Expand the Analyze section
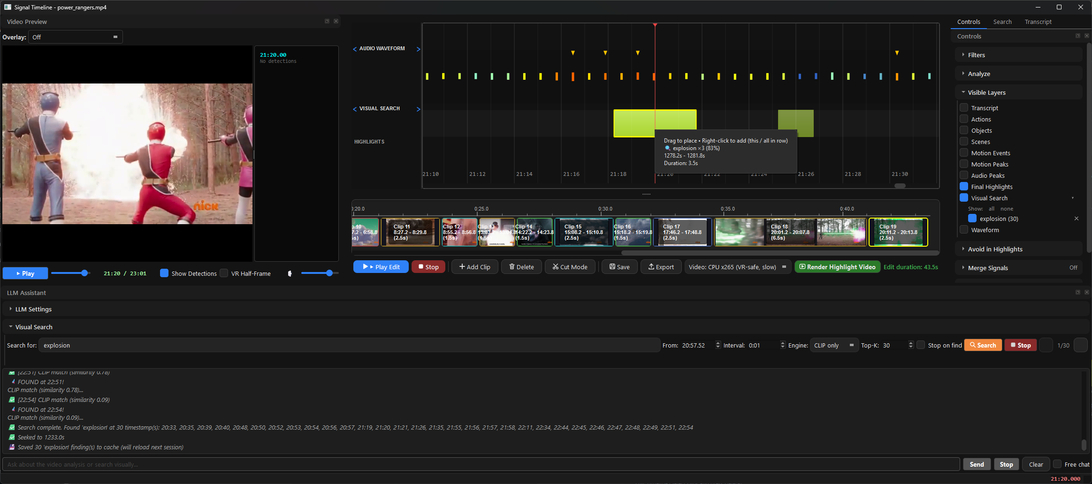The image size is (1092, 484). click(1018, 74)
